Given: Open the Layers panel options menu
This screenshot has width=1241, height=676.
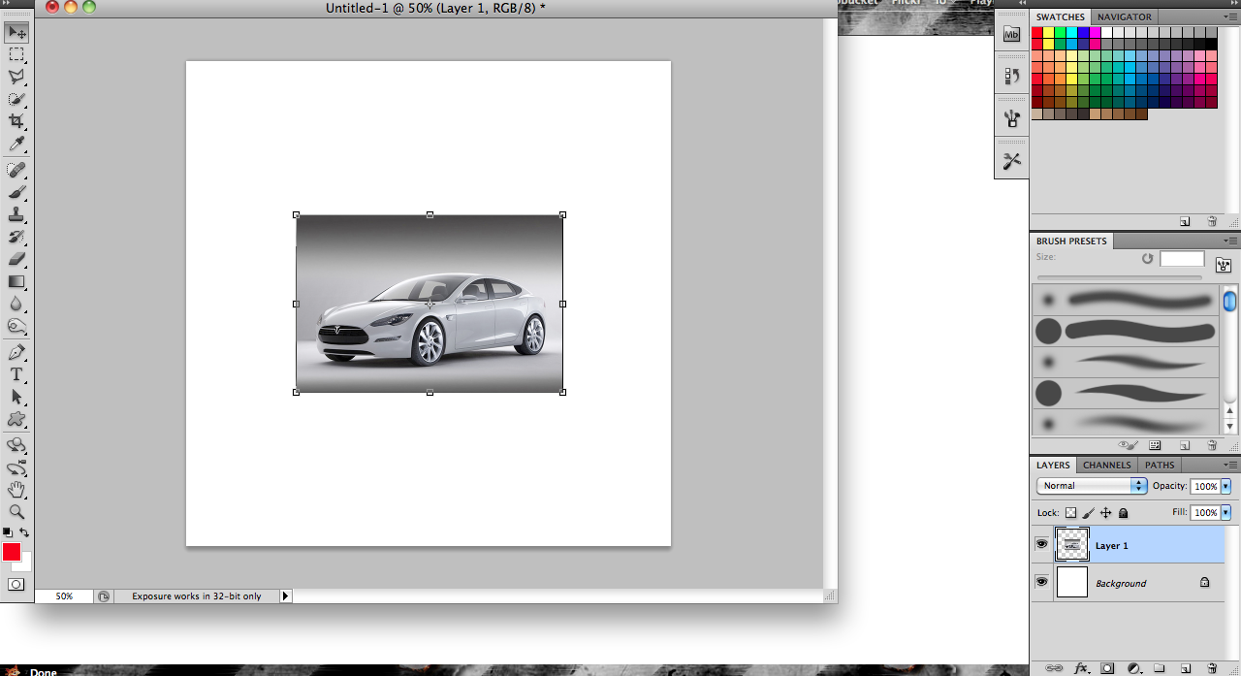Looking at the screenshot, I should (1231, 466).
